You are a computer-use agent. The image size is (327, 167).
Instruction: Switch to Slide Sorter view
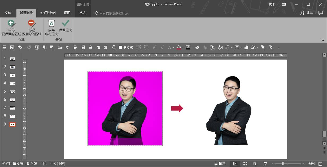pyautogui.click(x=245, y=164)
